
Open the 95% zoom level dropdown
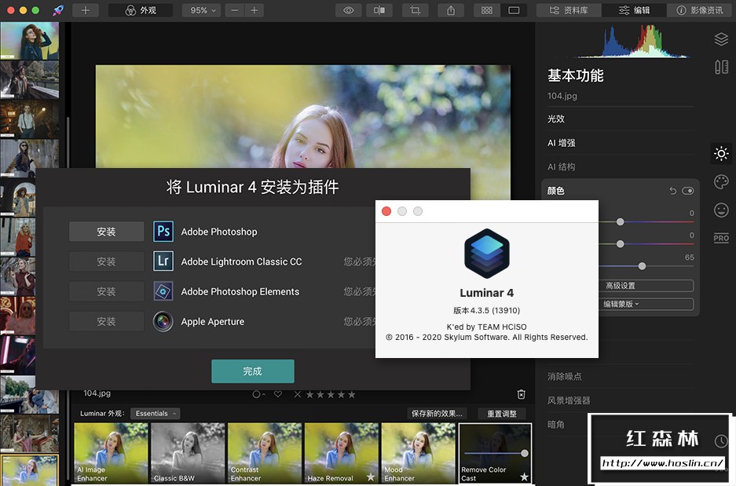tap(200, 10)
